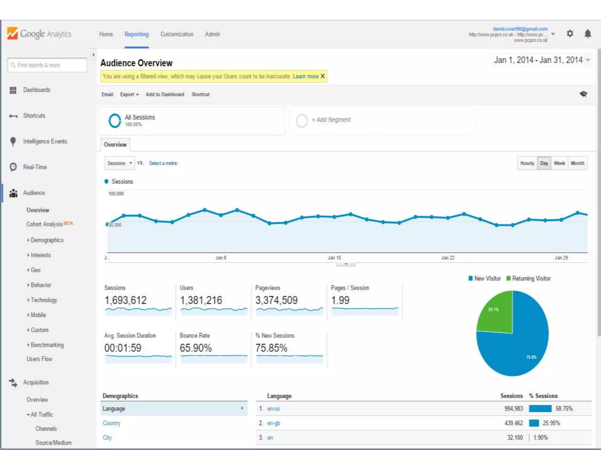Close the yellow filtered view warning

(x=323, y=76)
